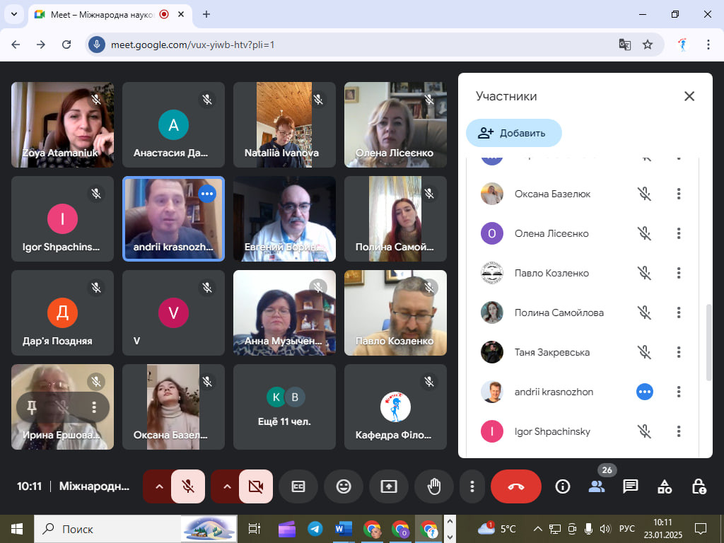Start presenting your screen

coord(389,486)
